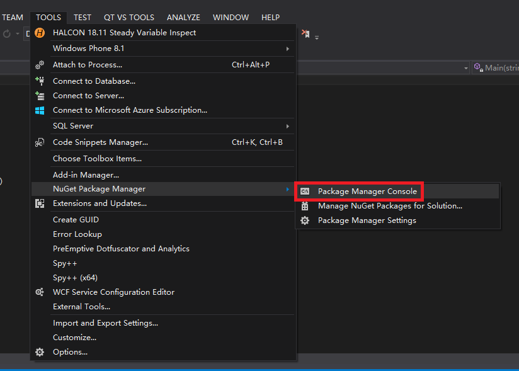
Task: Click the Options gear icon
Action: 40,351
